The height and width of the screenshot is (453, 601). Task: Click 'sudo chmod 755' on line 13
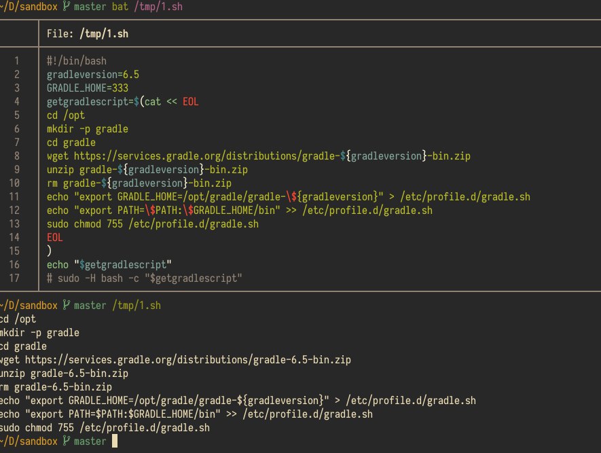tap(85, 224)
